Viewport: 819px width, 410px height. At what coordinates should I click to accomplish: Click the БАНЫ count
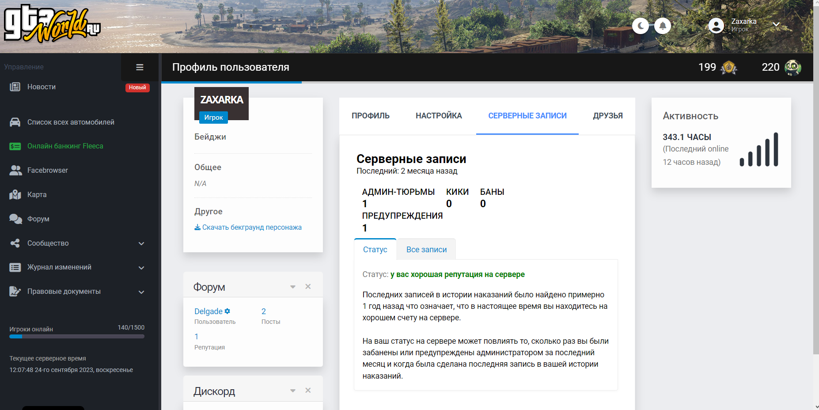click(483, 204)
